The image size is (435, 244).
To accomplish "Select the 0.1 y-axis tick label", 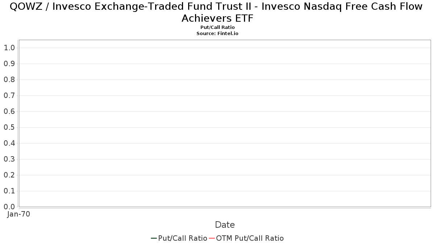I will pyautogui.click(x=9, y=191).
